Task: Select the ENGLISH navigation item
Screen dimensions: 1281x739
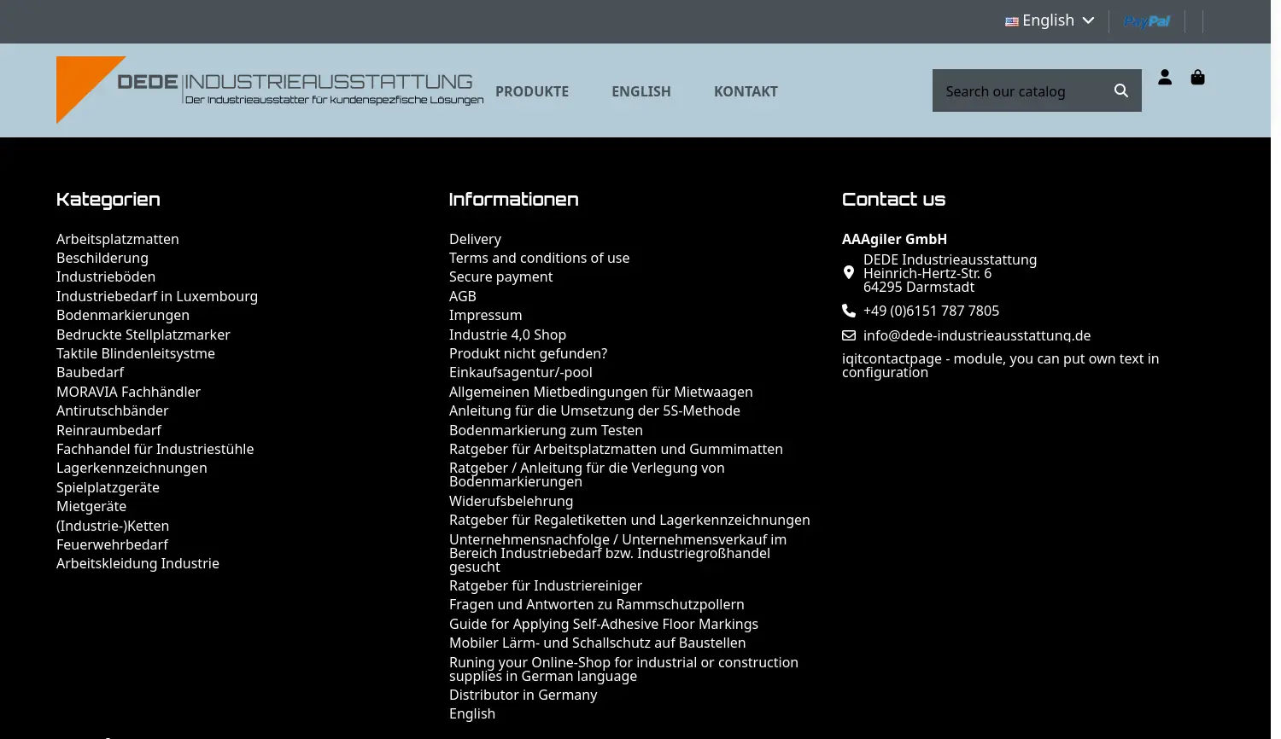Action: [641, 91]
